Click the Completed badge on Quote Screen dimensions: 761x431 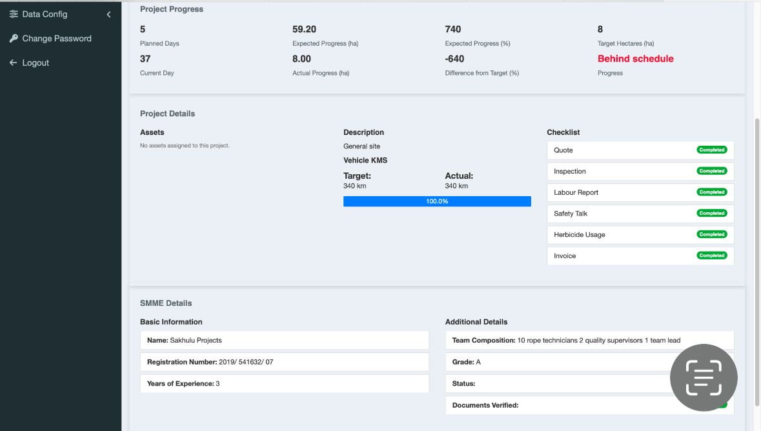tap(711, 150)
